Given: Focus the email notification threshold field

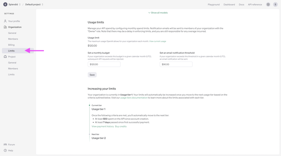Looking at the screenshot, I should (x=176, y=65).
